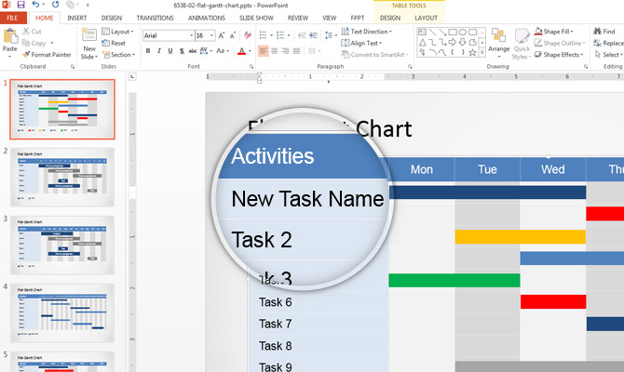Screen dimensions: 624x372
Task: Open the Shape Effects dropdown
Action: coord(559,55)
